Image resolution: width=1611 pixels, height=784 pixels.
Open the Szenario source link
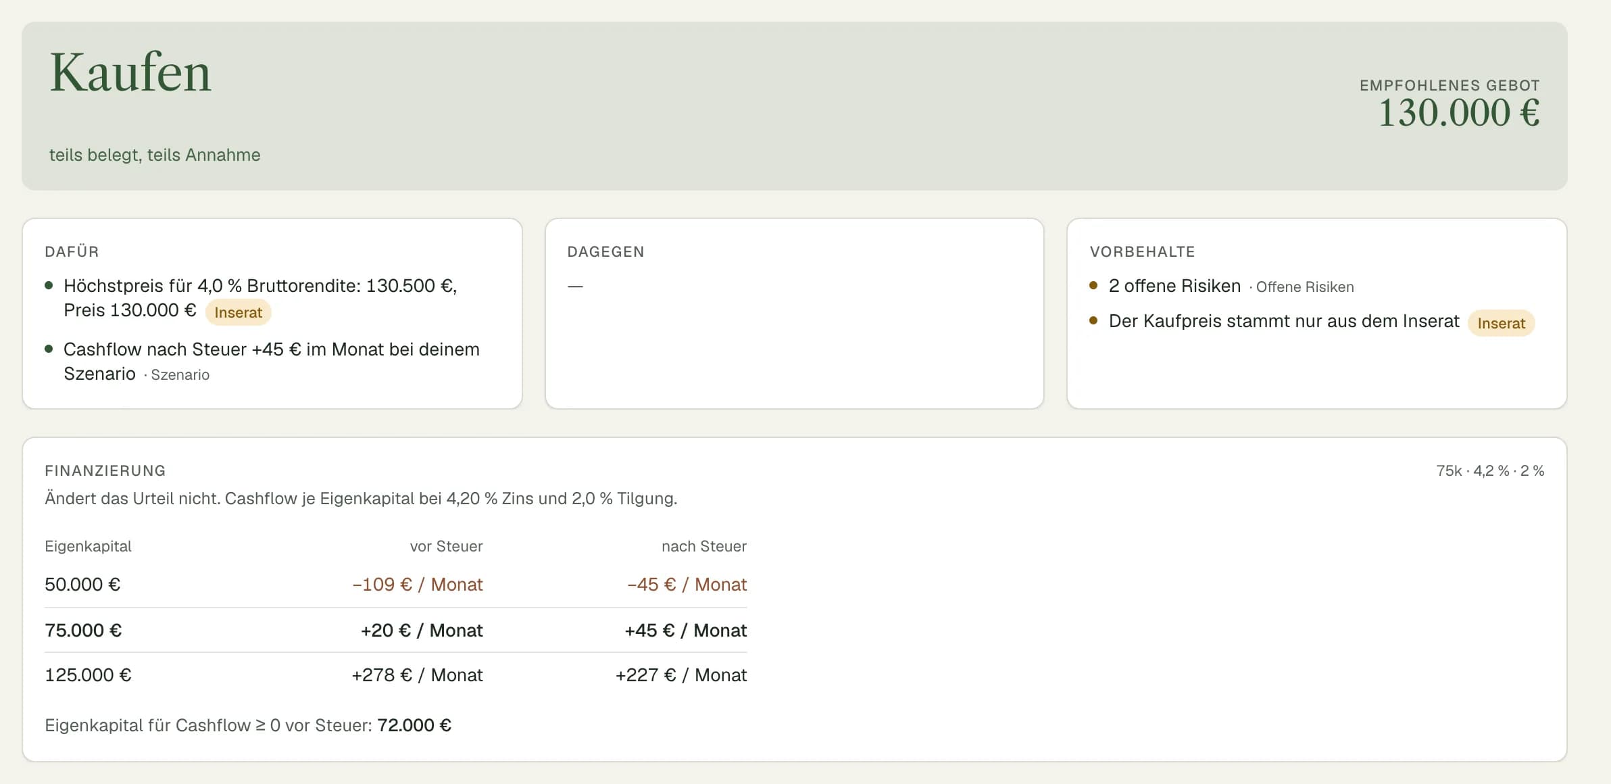180,374
